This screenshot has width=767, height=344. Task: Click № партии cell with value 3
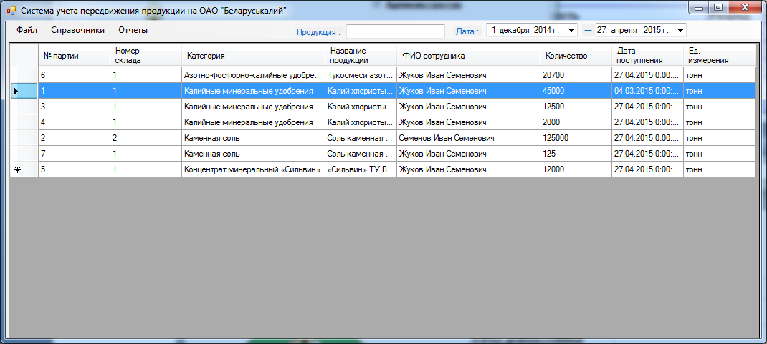pyautogui.click(x=74, y=107)
